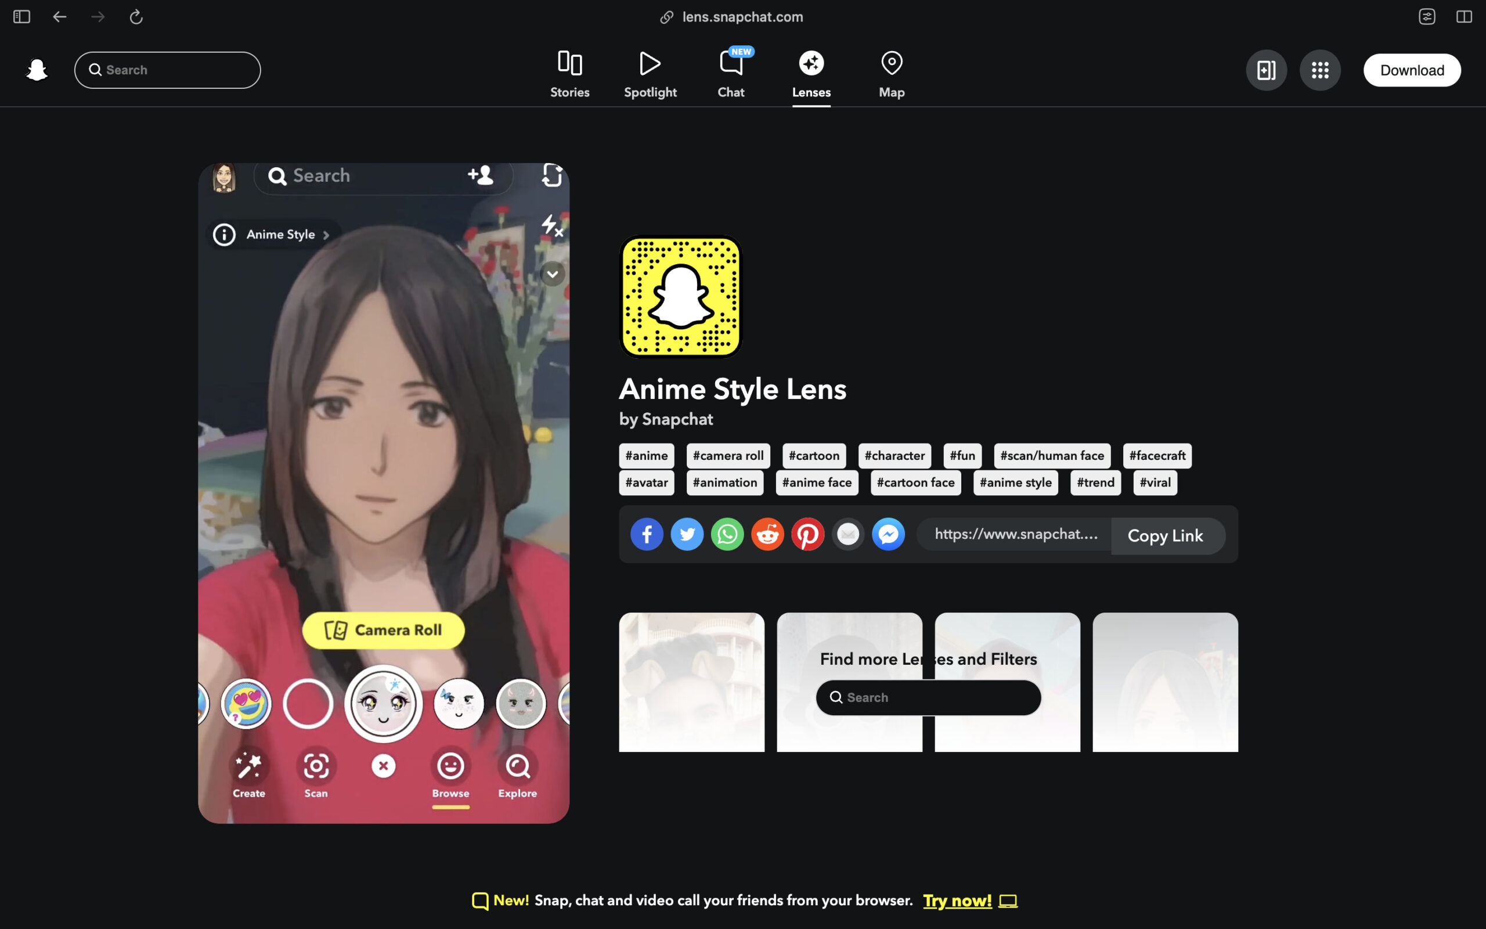Image resolution: width=1486 pixels, height=929 pixels.
Task: Open the Find more Lenses search field
Action: [x=928, y=697]
